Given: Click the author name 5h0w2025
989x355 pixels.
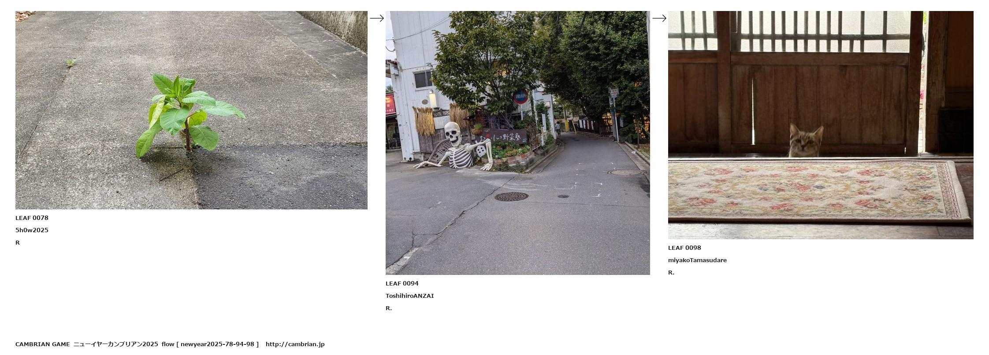Looking at the screenshot, I should pyautogui.click(x=32, y=230).
